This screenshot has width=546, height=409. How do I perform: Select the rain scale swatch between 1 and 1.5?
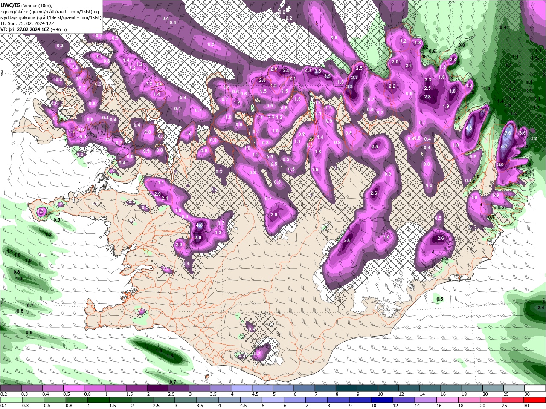click(98, 400)
